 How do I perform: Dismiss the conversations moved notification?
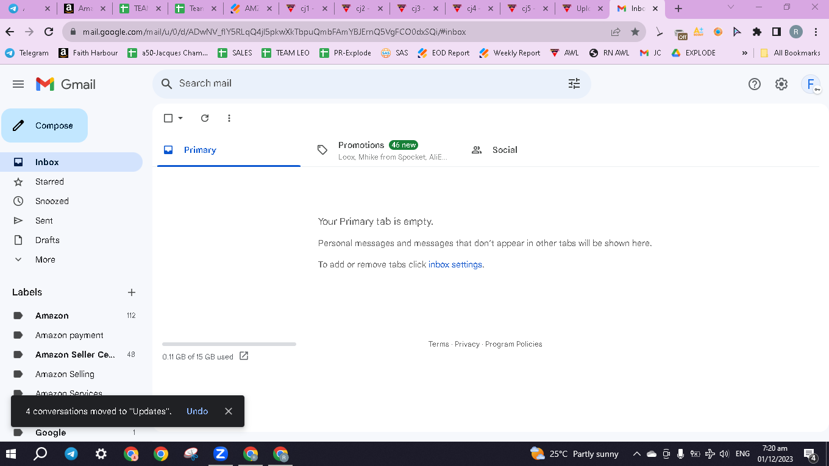coord(229,411)
